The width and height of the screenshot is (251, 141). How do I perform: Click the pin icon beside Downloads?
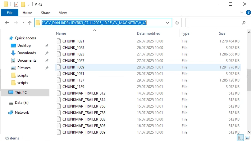click(x=47, y=53)
